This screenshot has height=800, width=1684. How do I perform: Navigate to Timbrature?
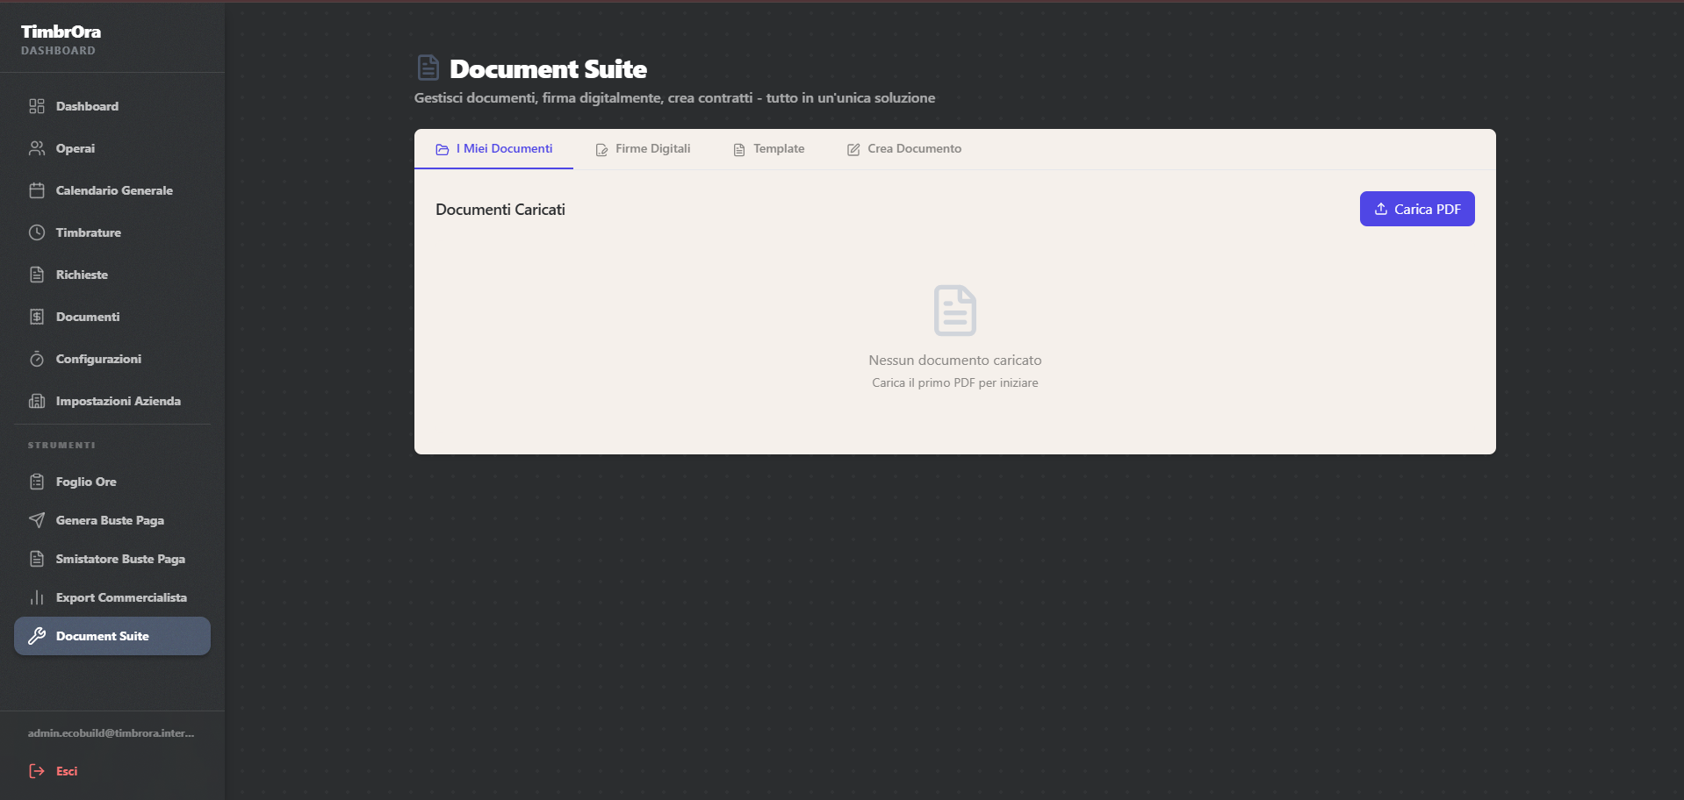(112, 232)
